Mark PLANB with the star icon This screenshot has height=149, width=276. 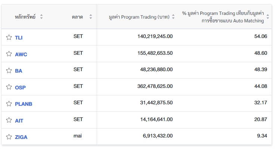click(x=9, y=104)
